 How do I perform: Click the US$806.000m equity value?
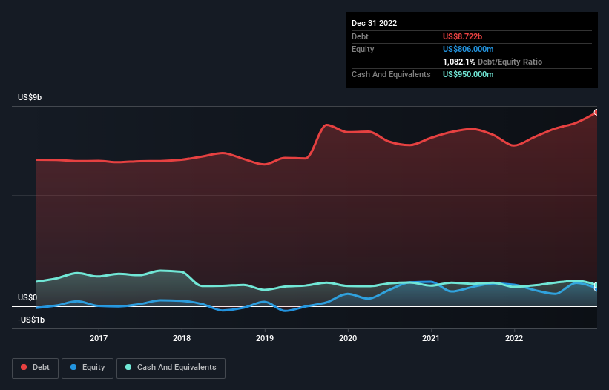[468, 49]
